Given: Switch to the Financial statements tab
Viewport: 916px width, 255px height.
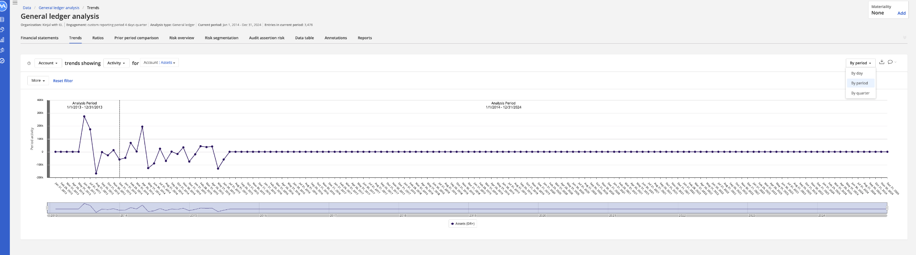Looking at the screenshot, I should coord(39,38).
